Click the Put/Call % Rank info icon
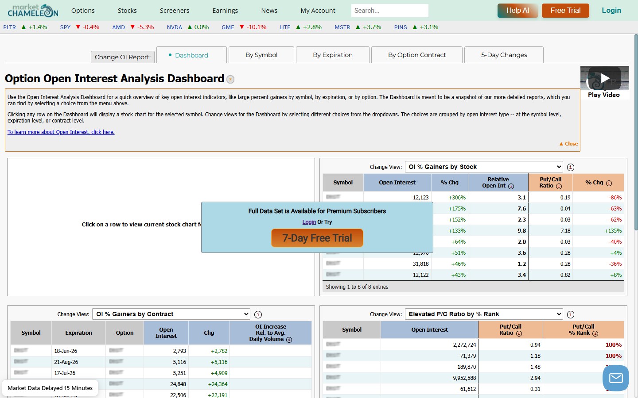 (x=595, y=333)
